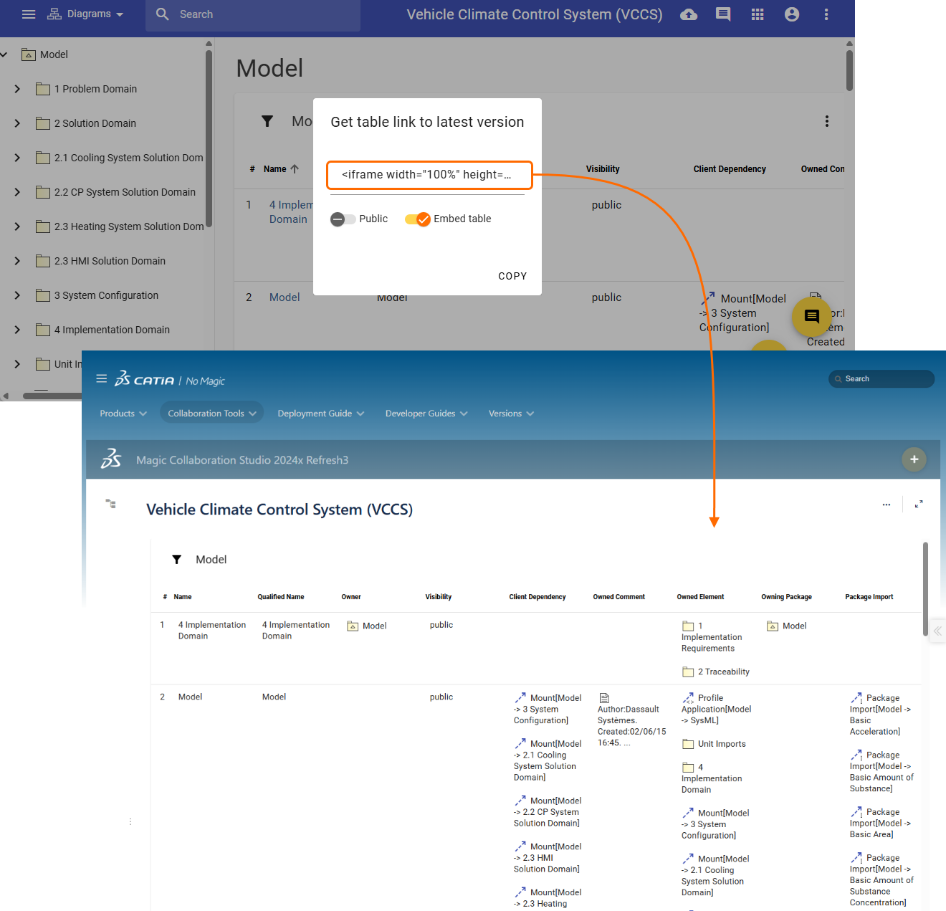Open the apps grid icon
This screenshot has width=946, height=911.
coord(758,14)
